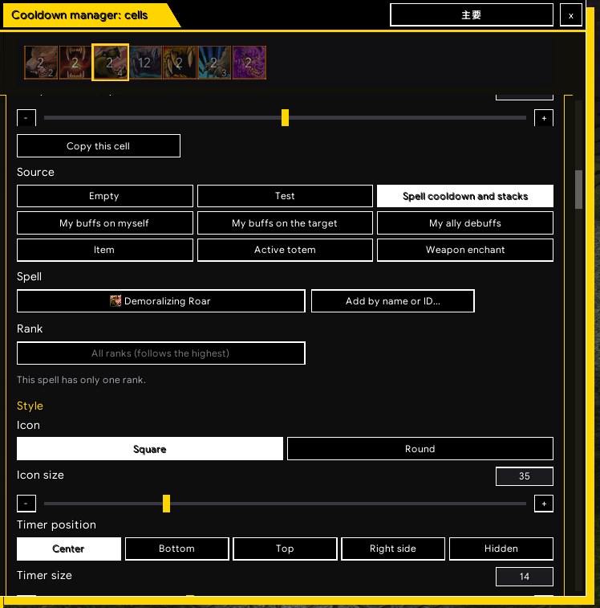Select the first cell with the wolf head icon
Viewport: 600px width, 608px height.
[x=41, y=63]
